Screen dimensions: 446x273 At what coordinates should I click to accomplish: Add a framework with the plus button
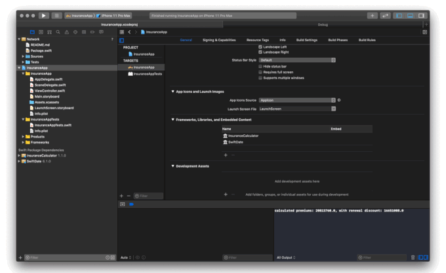point(226,155)
